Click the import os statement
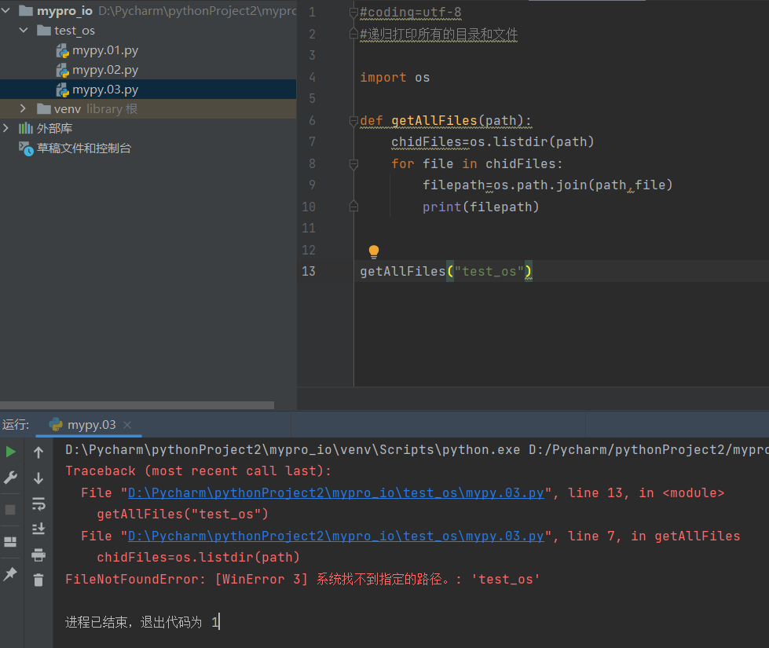Image resolution: width=769 pixels, height=648 pixels. [x=395, y=78]
